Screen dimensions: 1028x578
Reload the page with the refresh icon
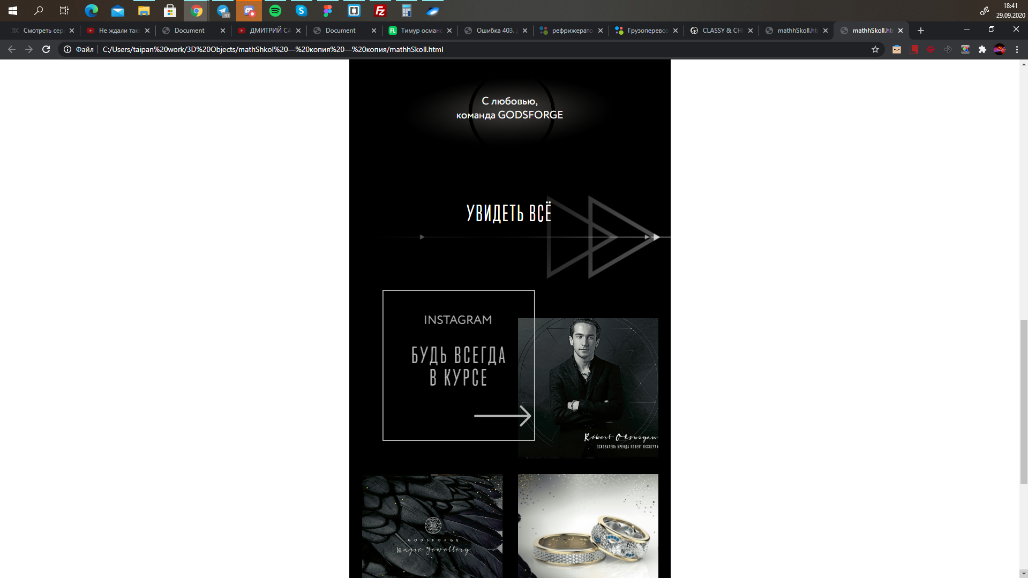[46, 49]
